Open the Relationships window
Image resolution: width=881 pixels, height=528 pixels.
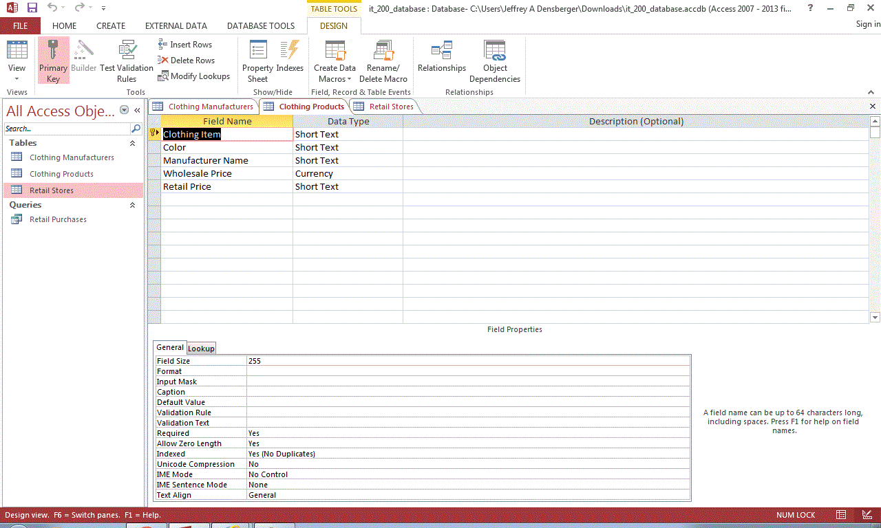click(x=442, y=60)
